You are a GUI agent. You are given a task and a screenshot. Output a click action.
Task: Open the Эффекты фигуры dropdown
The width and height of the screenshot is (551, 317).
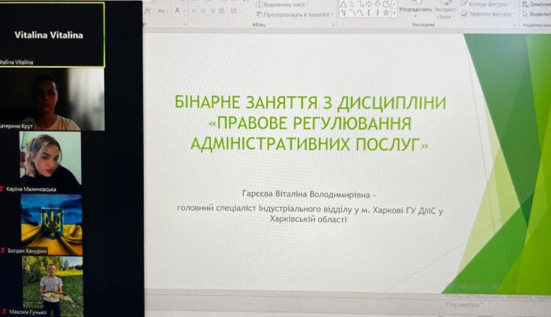coord(487,14)
